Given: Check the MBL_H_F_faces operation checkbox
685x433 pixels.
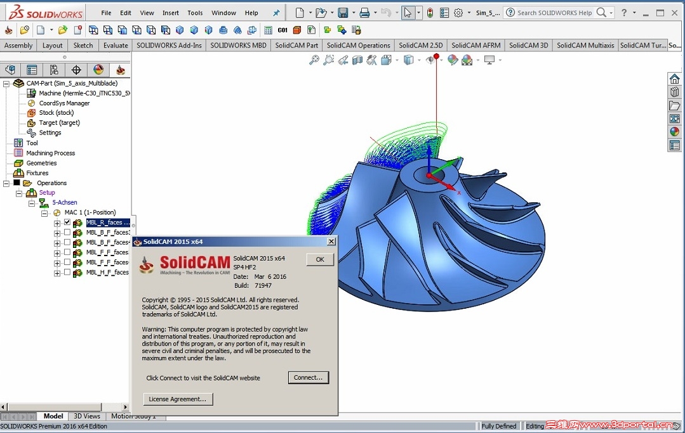Looking at the screenshot, I should click(x=67, y=272).
